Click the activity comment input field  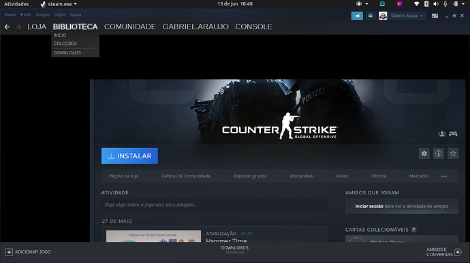(214, 205)
